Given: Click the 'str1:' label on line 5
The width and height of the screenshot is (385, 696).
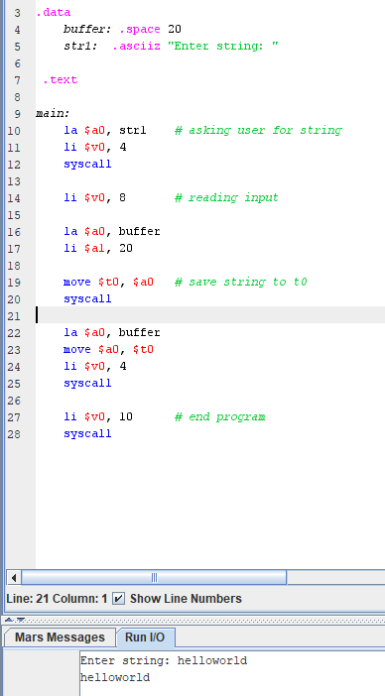Looking at the screenshot, I should pos(80,47).
